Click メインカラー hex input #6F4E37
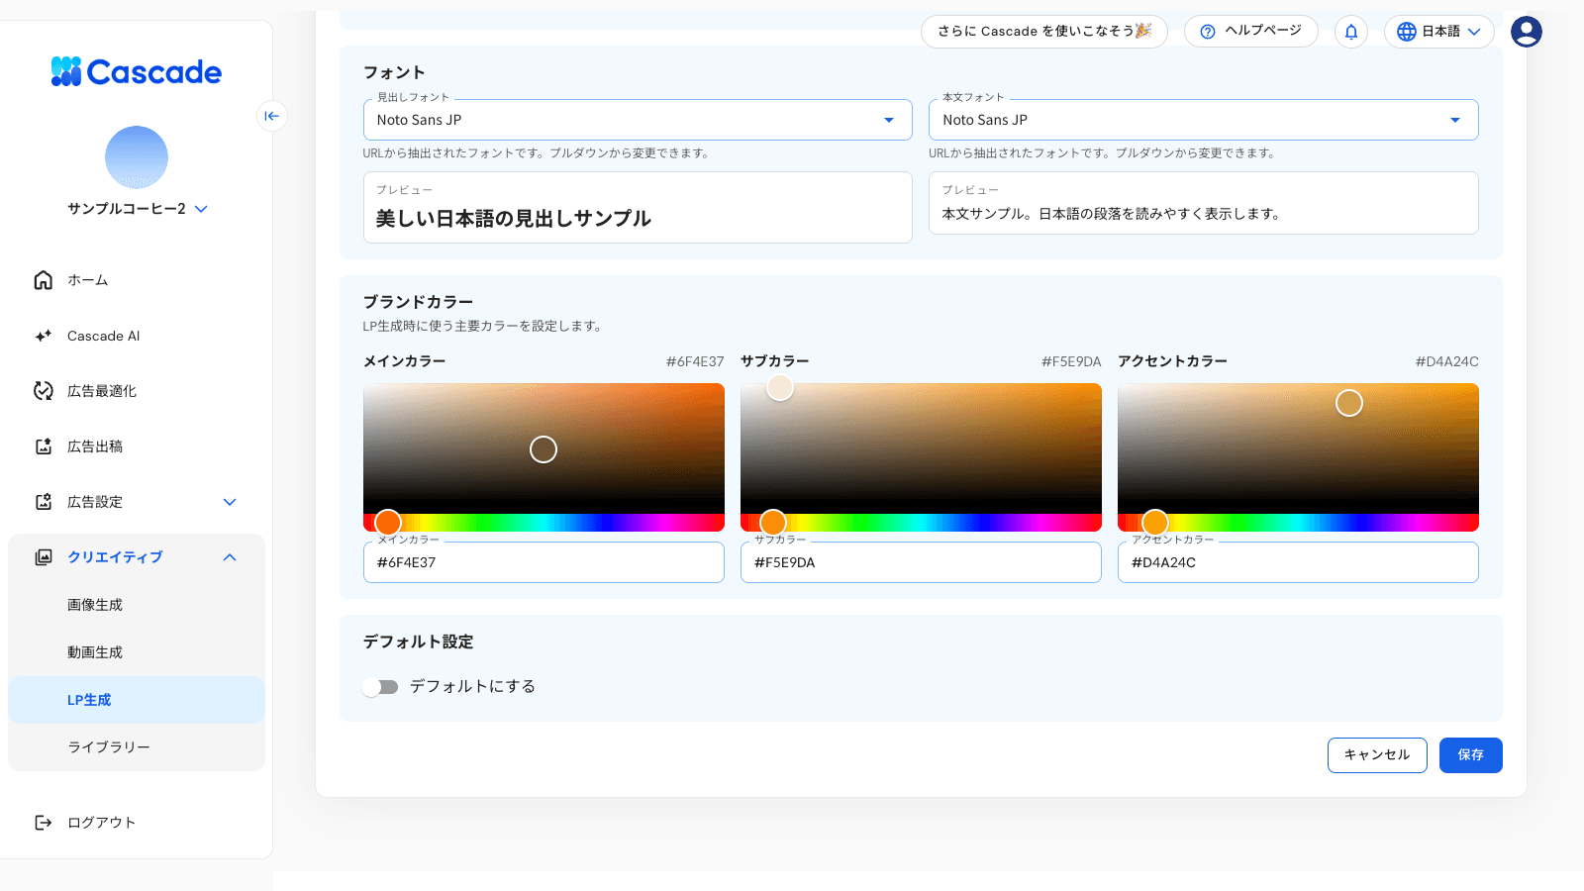This screenshot has width=1584, height=891. (x=544, y=562)
